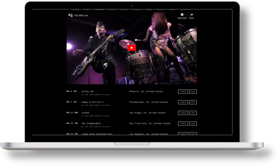279x166 pixels.
Task: Get TICKETS for Valley Bar show
Action: click(x=183, y=91)
